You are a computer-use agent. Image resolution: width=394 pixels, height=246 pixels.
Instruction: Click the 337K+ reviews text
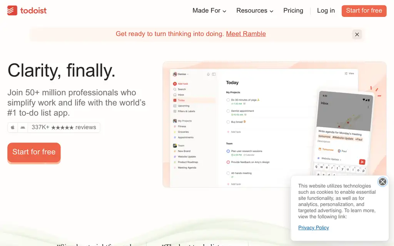click(x=64, y=127)
